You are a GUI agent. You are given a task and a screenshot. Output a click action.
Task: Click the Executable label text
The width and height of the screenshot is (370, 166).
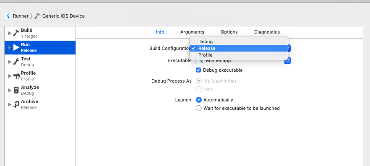(180, 61)
